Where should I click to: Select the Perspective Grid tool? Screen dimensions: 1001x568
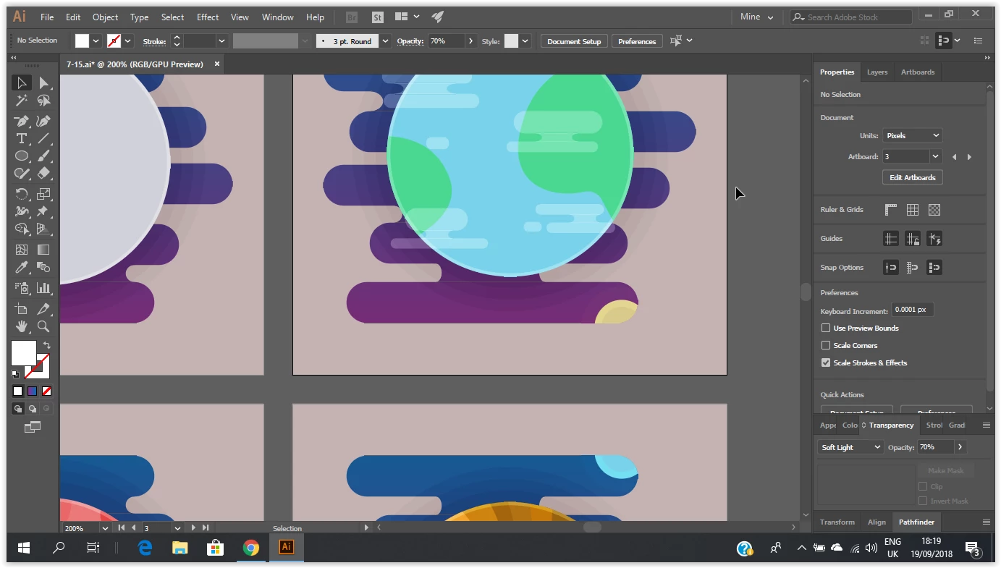pos(43,229)
